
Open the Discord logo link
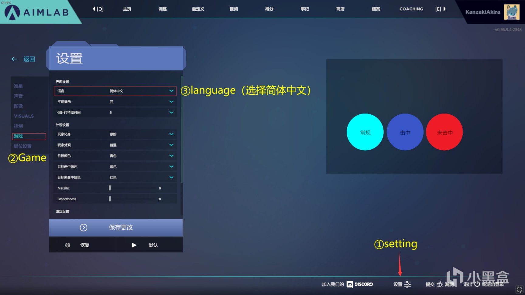tap(360, 284)
